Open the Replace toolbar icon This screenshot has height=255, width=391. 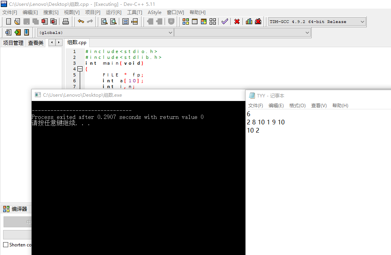(113, 22)
